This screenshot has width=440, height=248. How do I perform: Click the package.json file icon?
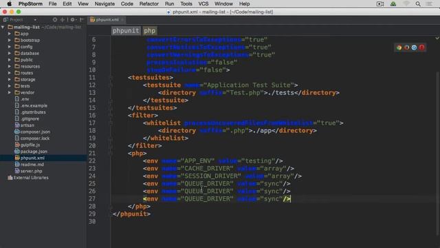click(x=17, y=152)
